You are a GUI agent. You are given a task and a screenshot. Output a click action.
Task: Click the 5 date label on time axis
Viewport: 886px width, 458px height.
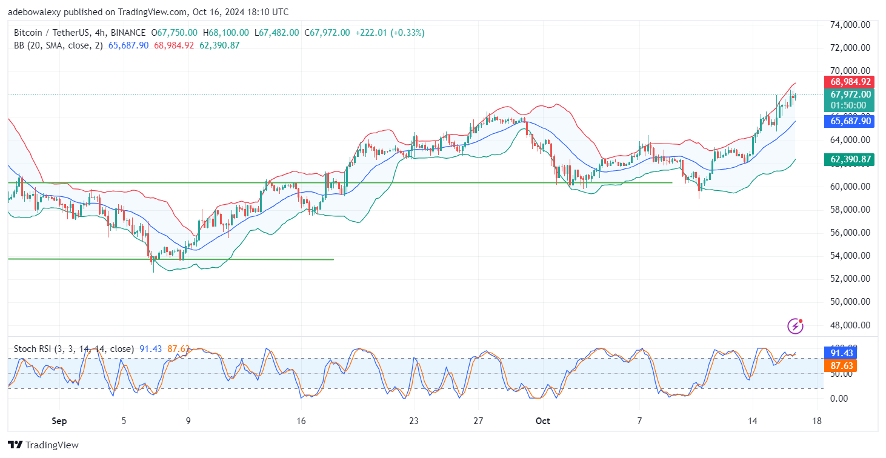[x=123, y=420]
